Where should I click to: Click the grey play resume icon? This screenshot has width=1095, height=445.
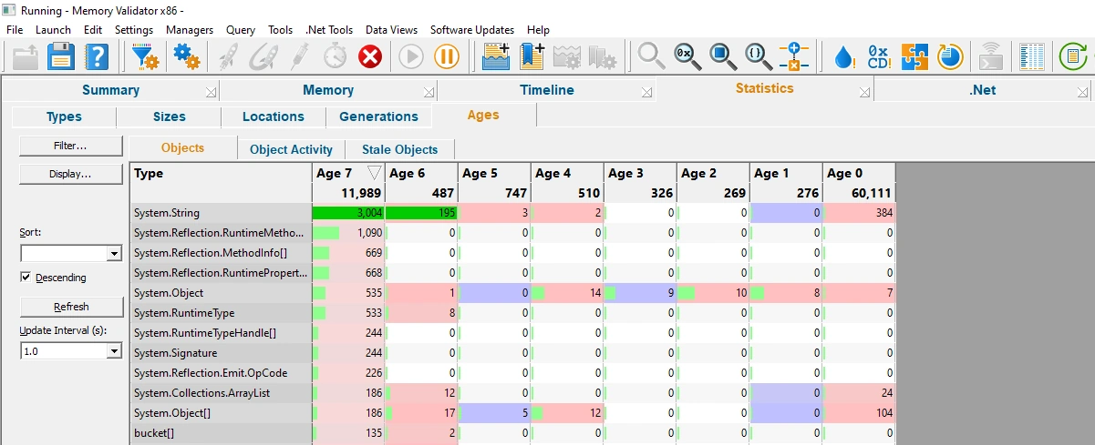tap(411, 57)
